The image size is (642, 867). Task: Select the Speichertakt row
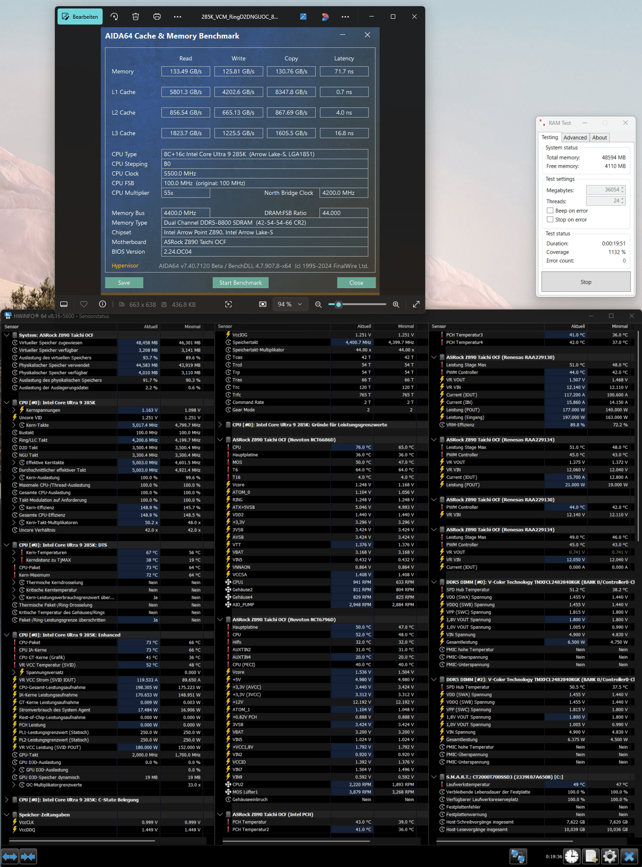point(320,343)
